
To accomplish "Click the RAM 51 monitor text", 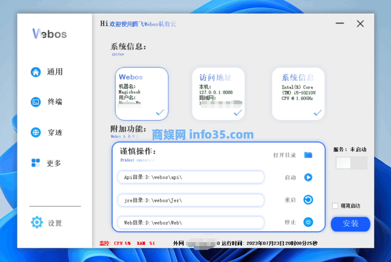I will [146, 243].
